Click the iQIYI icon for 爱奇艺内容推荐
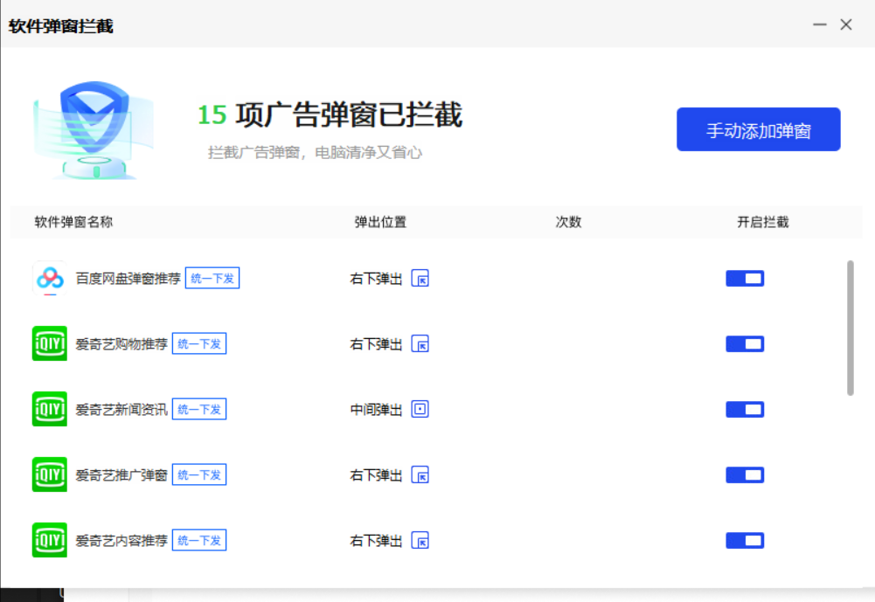The image size is (875, 602). coord(50,540)
